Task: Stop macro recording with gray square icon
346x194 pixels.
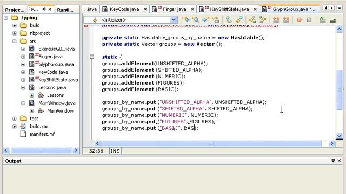Action: tap(309, 20)
